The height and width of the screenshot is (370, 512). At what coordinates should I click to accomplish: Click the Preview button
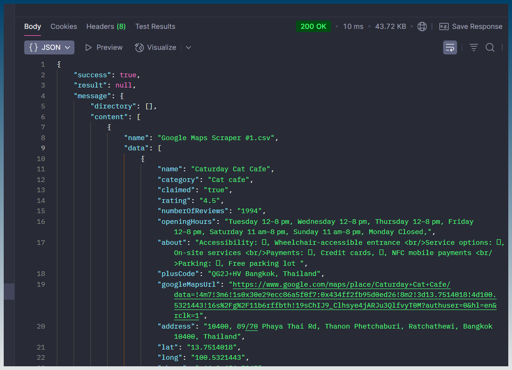(104, 47)
